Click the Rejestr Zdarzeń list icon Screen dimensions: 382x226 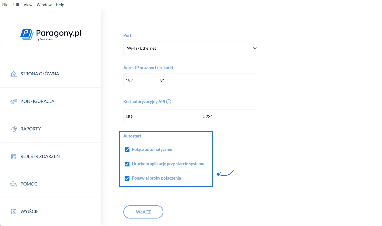pos(14,157)
